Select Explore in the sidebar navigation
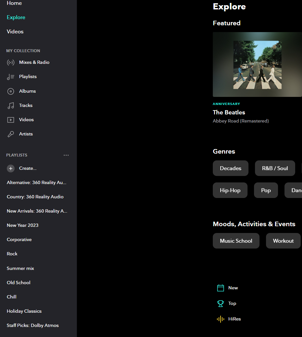302x337 pixels. pyautogui.click(x=16, y=17)
